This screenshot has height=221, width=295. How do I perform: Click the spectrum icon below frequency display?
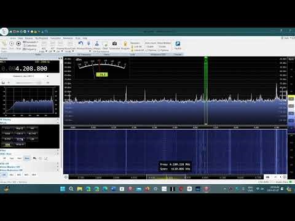[x=3, y=83]
